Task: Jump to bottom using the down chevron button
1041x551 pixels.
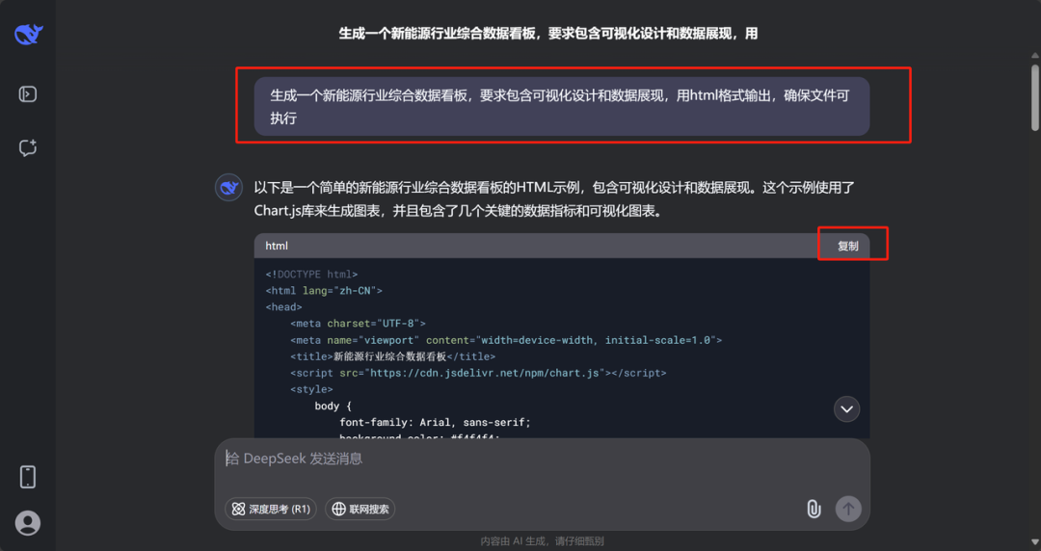Action: (x=846, y=409)
